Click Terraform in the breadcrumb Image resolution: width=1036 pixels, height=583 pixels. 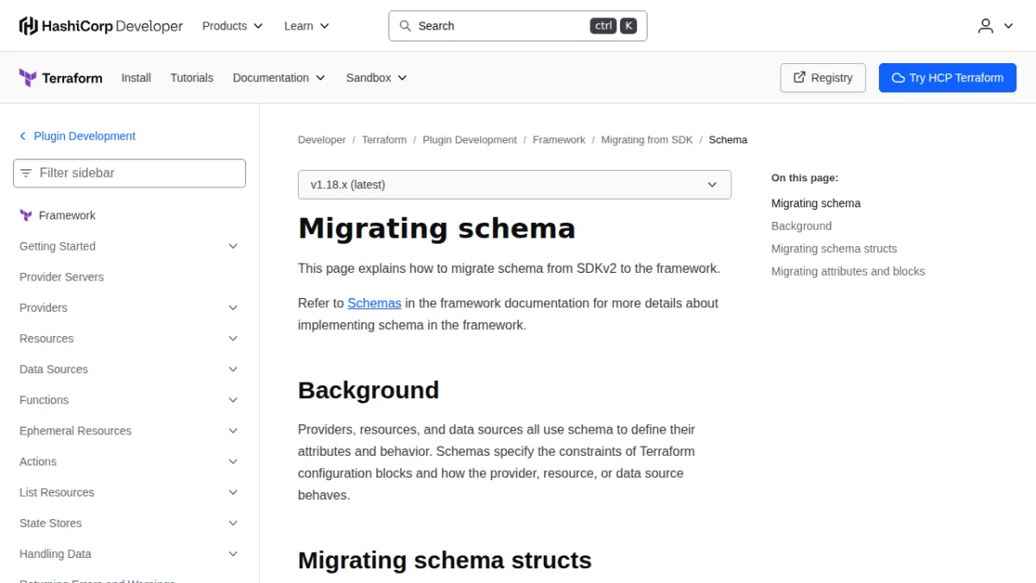(384, 140)
